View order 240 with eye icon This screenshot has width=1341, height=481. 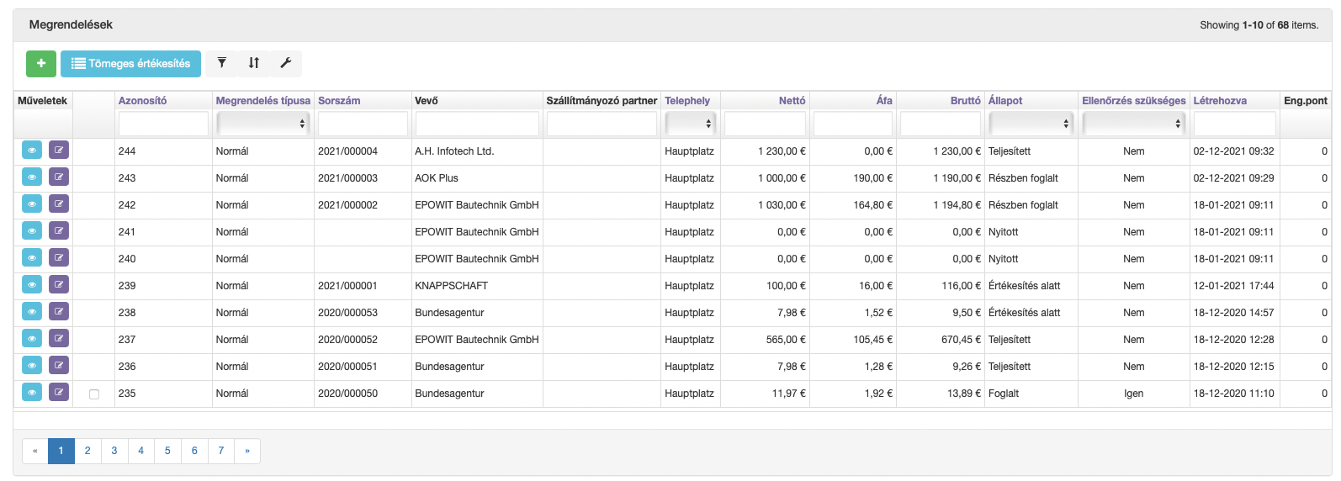(32, 258)
